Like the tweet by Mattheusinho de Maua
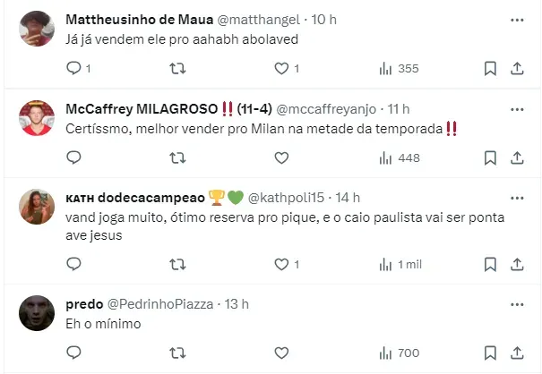 [281, 68]
